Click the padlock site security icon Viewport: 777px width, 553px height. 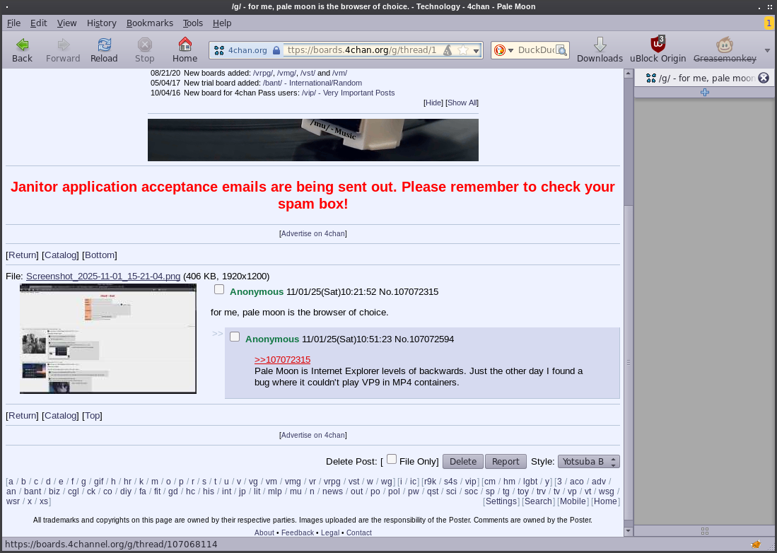(276, 50)
